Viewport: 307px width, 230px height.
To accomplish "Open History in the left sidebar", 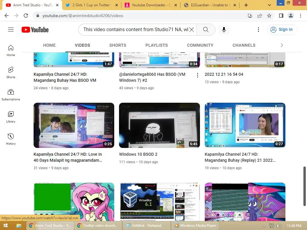I will [11, 139].
